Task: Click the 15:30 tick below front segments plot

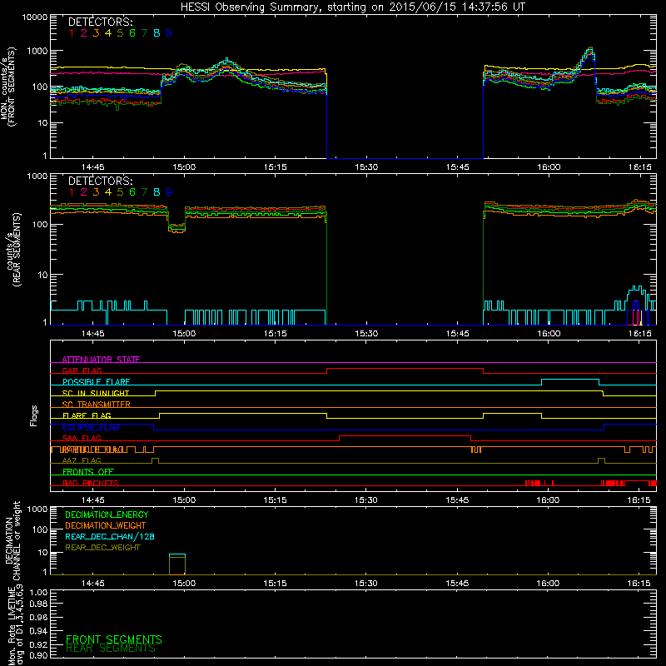Action: 366,167
